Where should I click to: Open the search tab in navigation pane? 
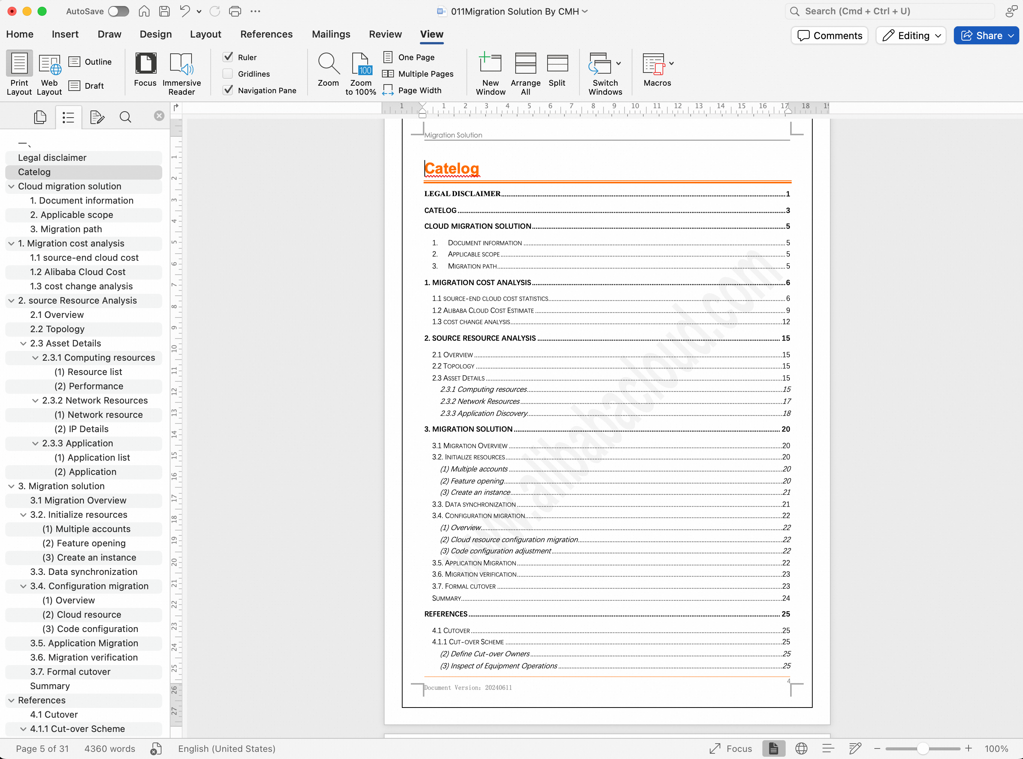(x=125, y=117)
